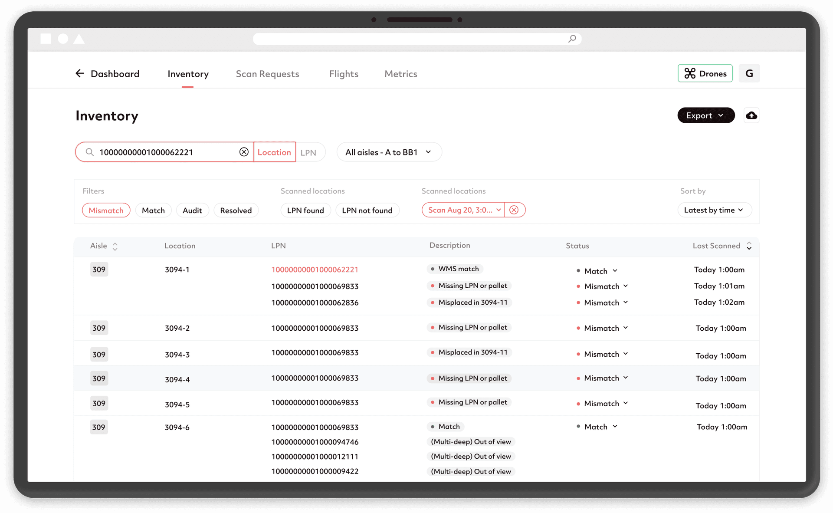
Task: Click the browser address bar search icon
Action: tap(572, 39)
